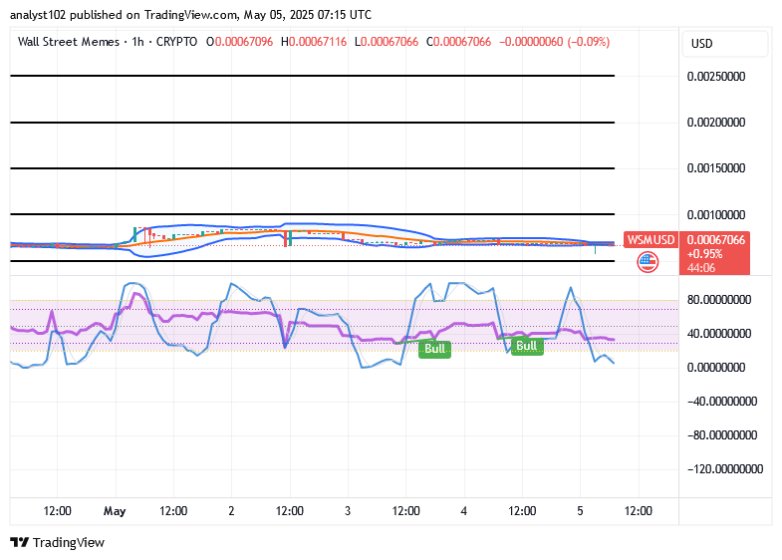Click the high value H0.00067116
The image size is (782, 560).
coord(314,42)
